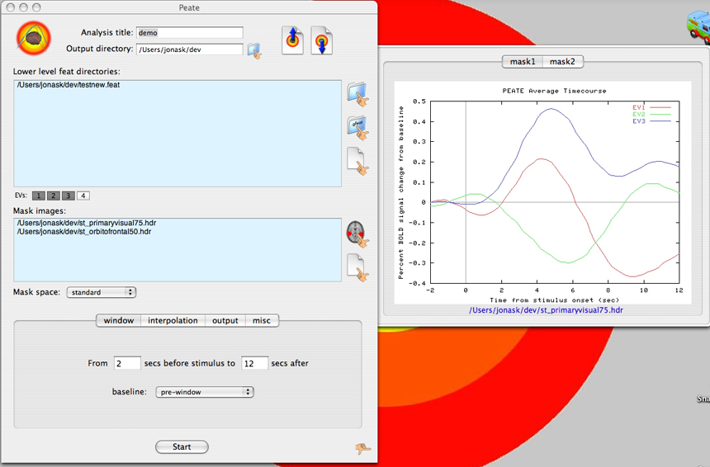Browse for the output directory folder

pyautogui.click(x=254, y=50)
